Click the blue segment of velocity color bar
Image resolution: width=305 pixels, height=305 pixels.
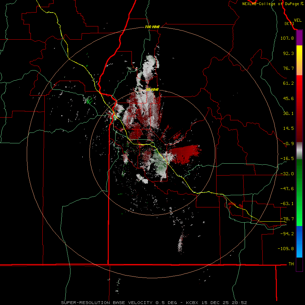[x=299, y=242]
